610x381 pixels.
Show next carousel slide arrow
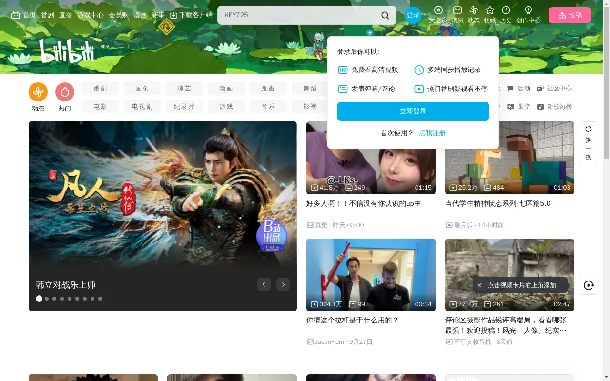tap(283, 284)
